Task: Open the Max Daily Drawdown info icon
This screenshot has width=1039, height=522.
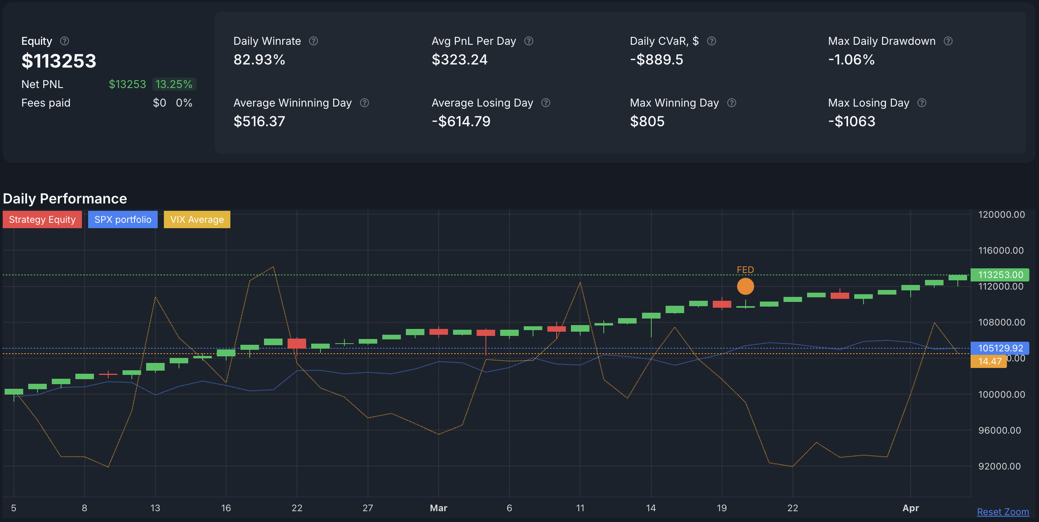Action: click(x=948, y=41)
